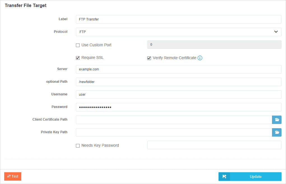Click the chevron arrow on the Protocol selector
286x184 pixels.
click(276, 32)
